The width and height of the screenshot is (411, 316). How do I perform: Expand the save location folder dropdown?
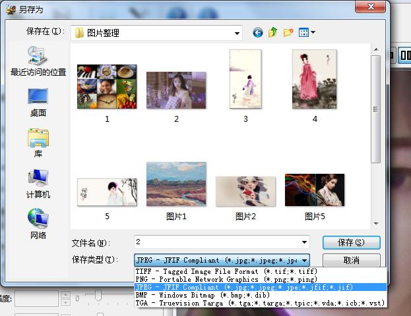tap(236, 32)
